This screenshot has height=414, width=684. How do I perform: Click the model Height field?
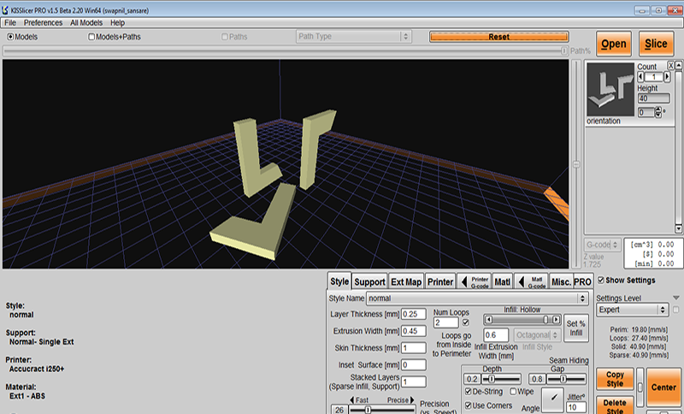(653, 98)
